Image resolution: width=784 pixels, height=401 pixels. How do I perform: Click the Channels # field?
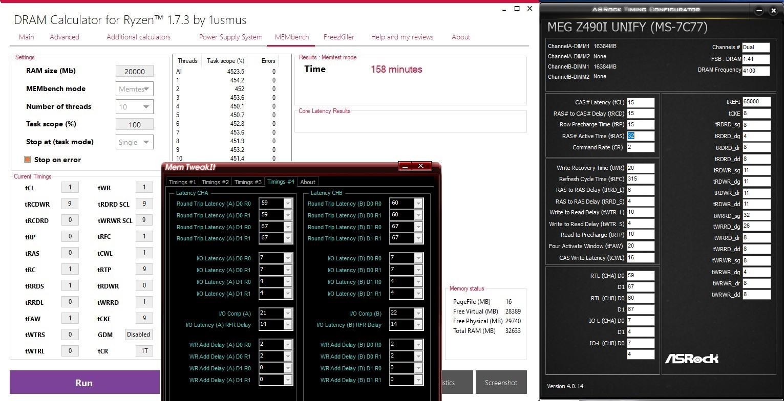[756, 47]
